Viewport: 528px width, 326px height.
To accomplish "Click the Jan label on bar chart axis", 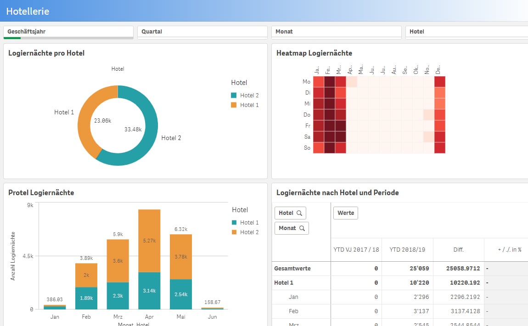I will (x=55, y=317).
